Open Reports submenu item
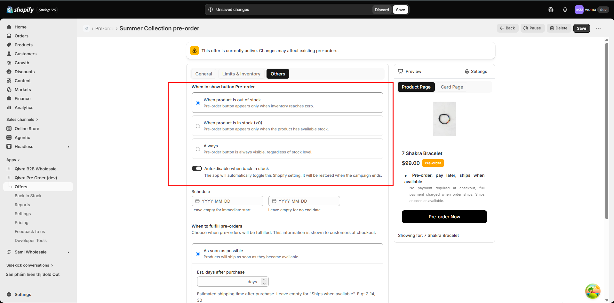 22,205
